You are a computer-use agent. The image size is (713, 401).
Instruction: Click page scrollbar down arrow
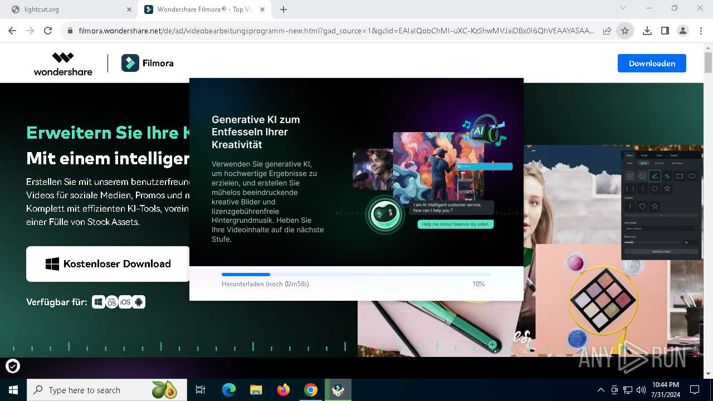708,374
